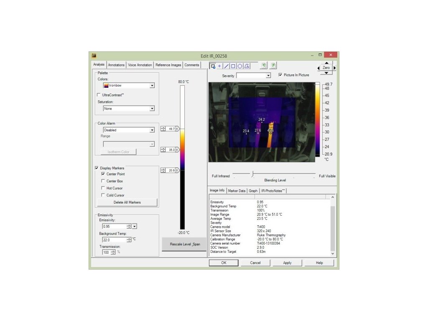Screen dimensions: 428x321
Task: Uncheck Picture In Picture option
Action: coord(280,75)
